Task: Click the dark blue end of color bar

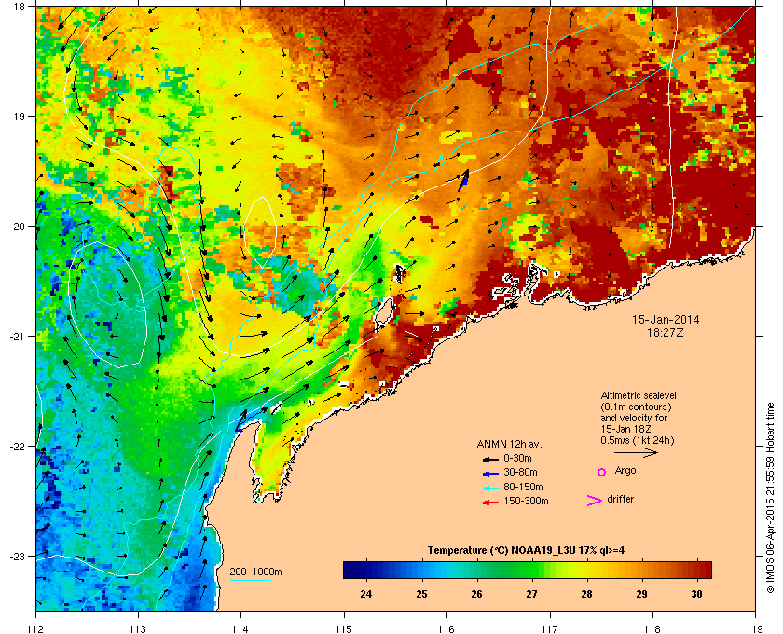Action: (x=350, y=570)
